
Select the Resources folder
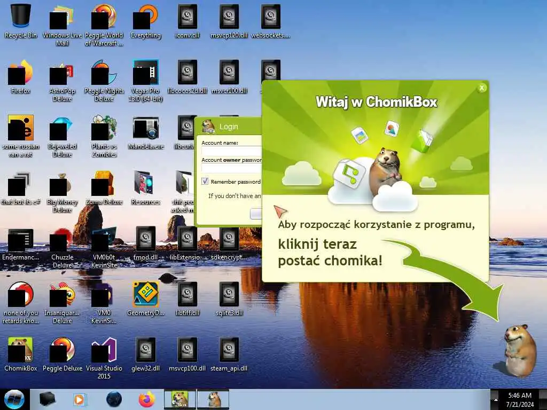pyautogui.click(x=145, y=187)
